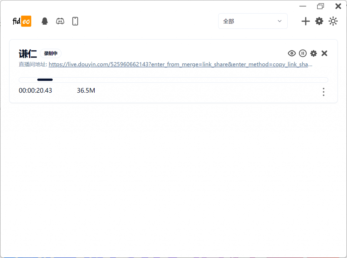Add a new stream with plus icon
Image resolution: width=347 pixels, height=258 pixels.
click(306, 21)
